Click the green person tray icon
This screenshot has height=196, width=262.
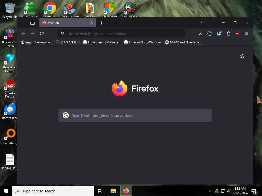click(217, 191)
